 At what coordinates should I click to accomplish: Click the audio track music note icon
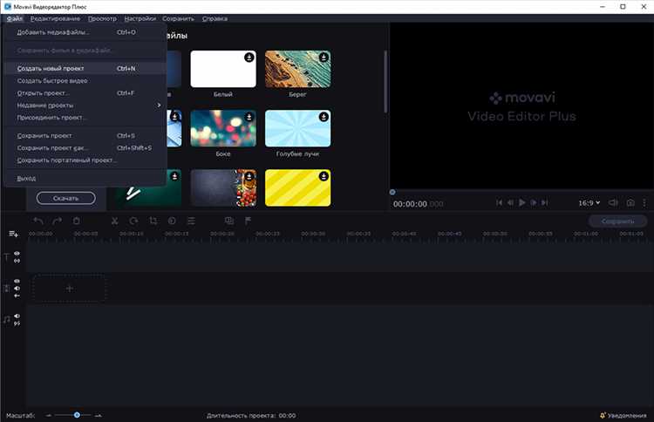(x=6, y=320)
